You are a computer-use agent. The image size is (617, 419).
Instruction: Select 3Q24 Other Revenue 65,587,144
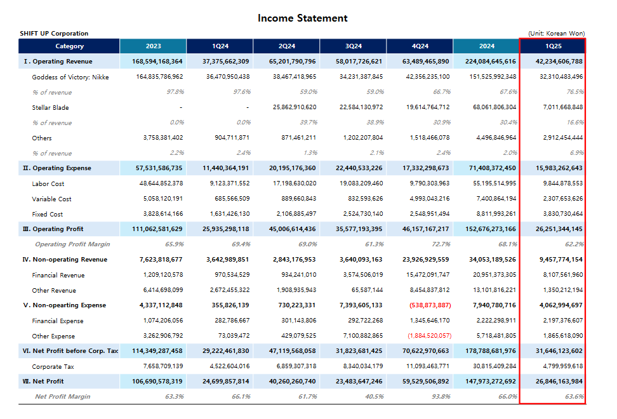[367, 290]
